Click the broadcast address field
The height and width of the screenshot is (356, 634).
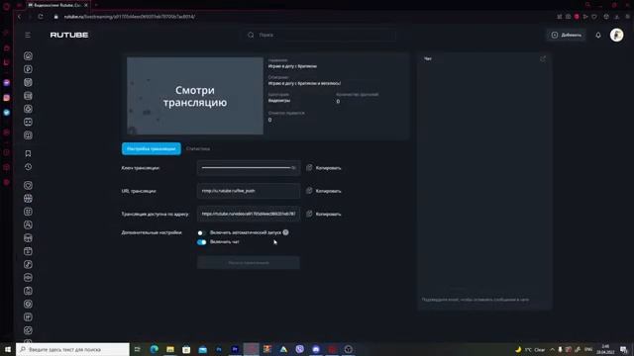click(249, 214)
